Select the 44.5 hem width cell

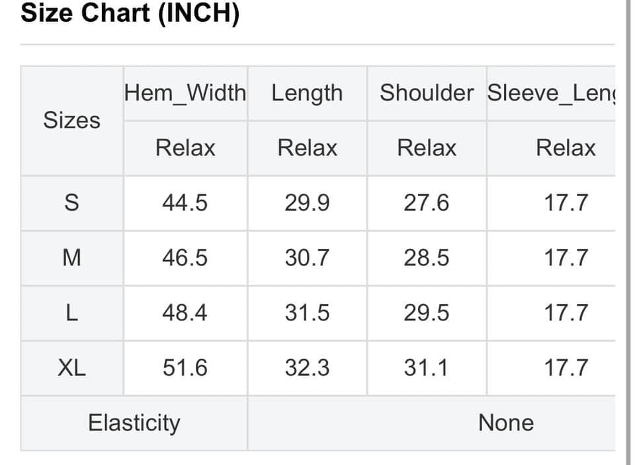pos(185,203)
